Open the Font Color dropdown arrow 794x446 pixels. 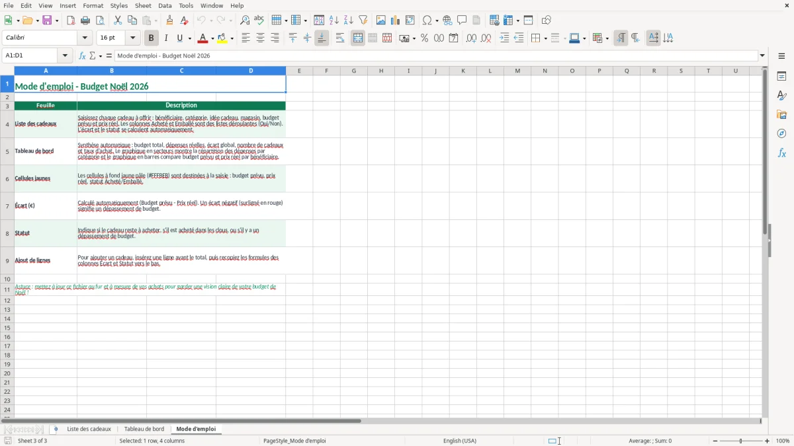213,38
